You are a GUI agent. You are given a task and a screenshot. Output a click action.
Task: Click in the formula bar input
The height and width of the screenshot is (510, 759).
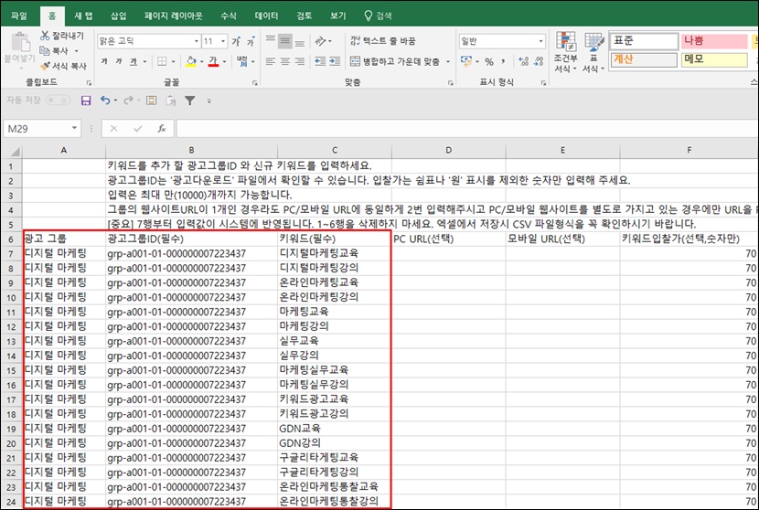click(466, 128)
